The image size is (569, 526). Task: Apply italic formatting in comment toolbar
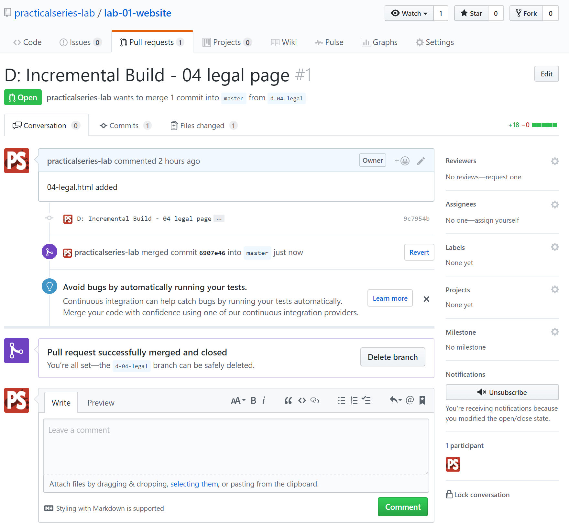(x=264, y=401)
